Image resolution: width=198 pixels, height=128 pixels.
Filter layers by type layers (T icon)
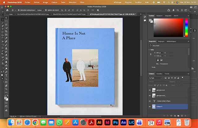point(172,78)
